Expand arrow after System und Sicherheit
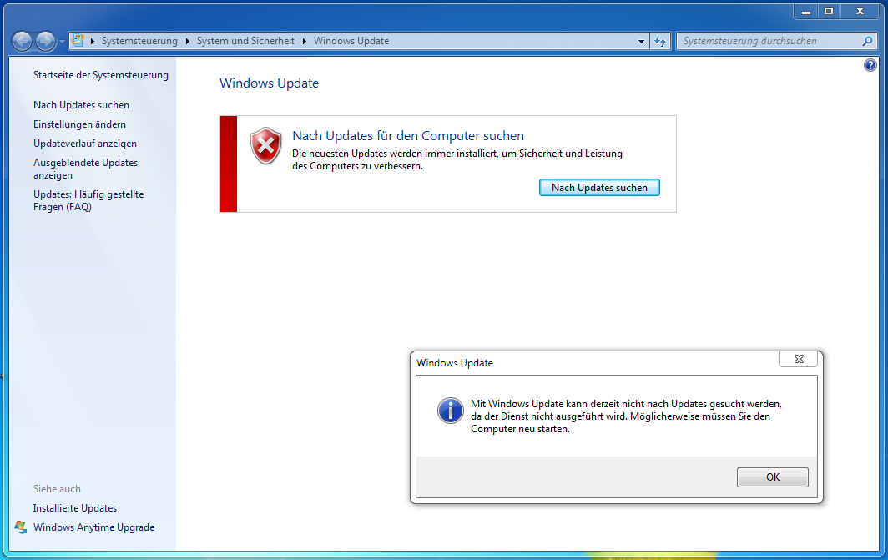This screenshot has width=888, height=560. (304, 41)
